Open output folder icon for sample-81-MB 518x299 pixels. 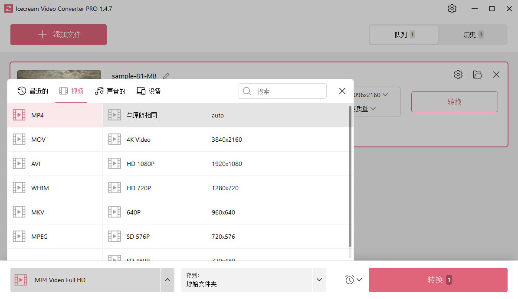click(478, 75)
